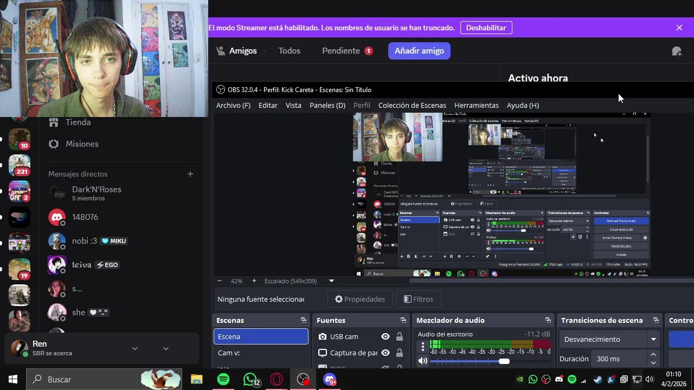The image size is (694, 390).
Task: Open Filtros for the source
Action: (x=418, y=299)
